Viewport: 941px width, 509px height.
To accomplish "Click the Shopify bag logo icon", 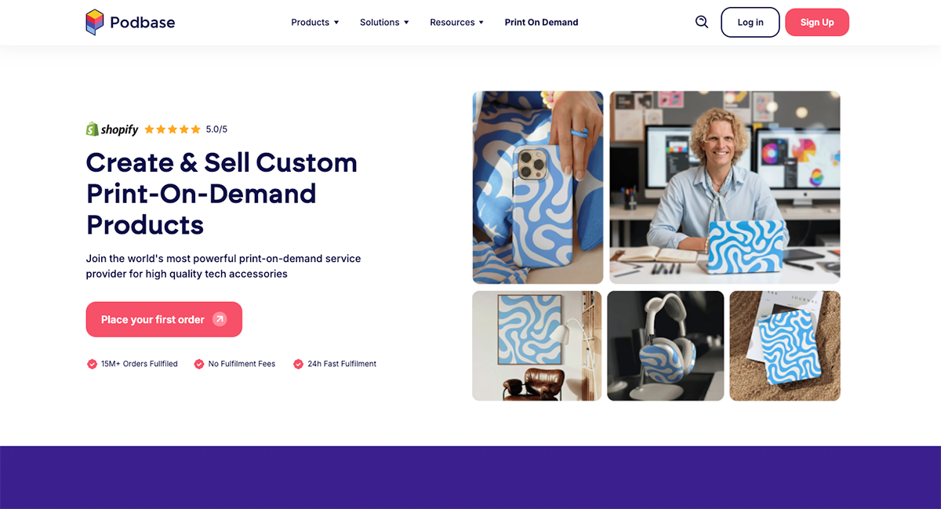I will coord(92,129).
